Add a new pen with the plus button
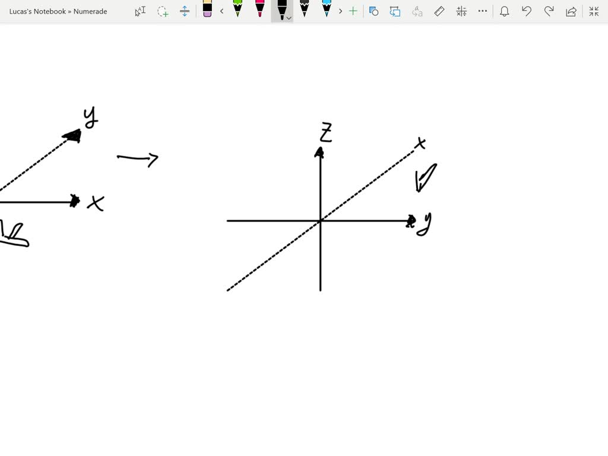The width and height of the screenshot is (608, 456). [x=353, y=11]
